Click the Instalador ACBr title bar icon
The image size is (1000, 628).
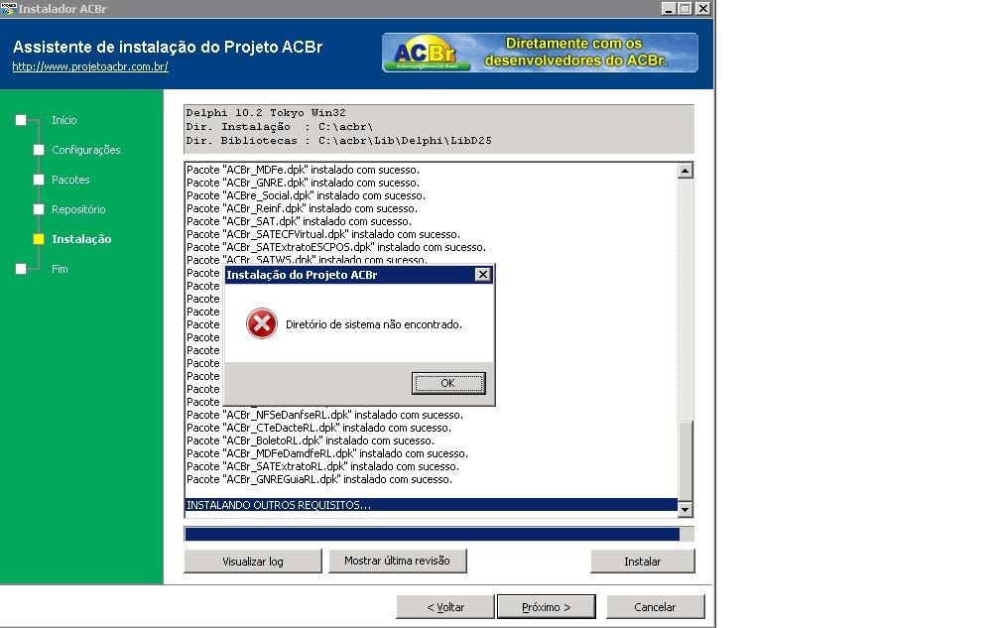(8, 8)
